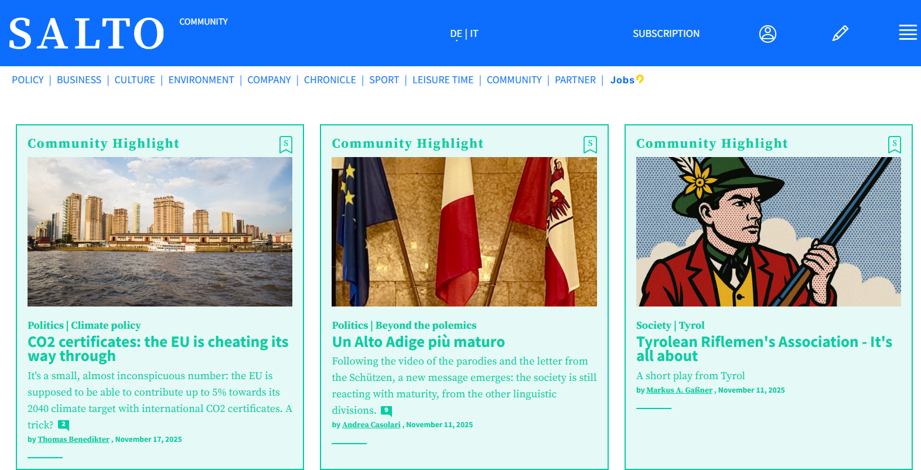Switch language to IT

pos(474,34)
